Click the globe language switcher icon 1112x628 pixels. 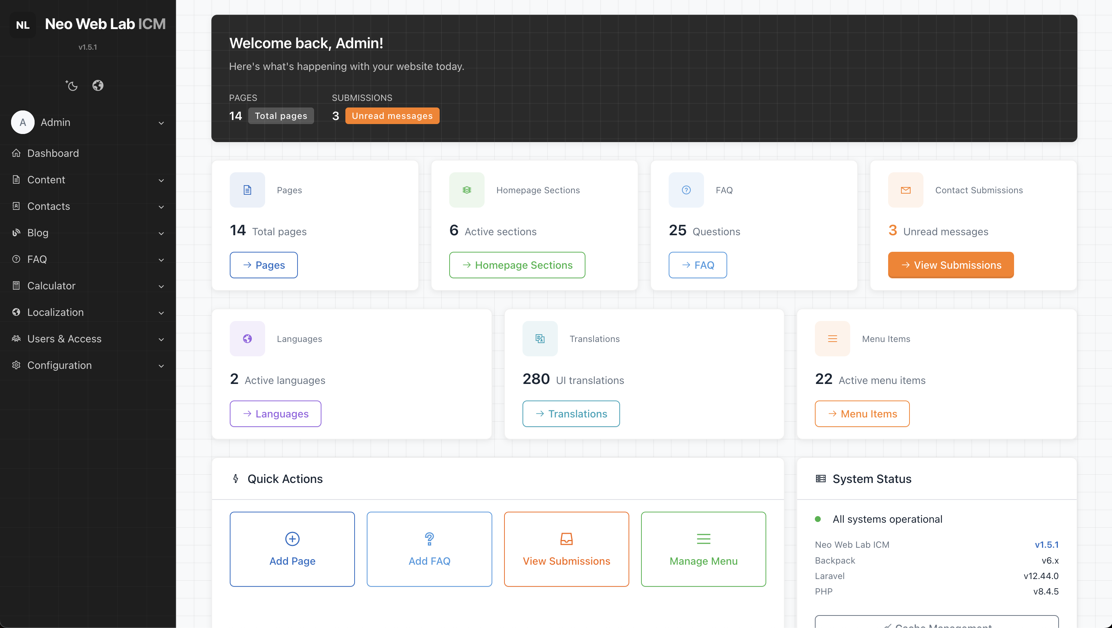tap(98, 85)
